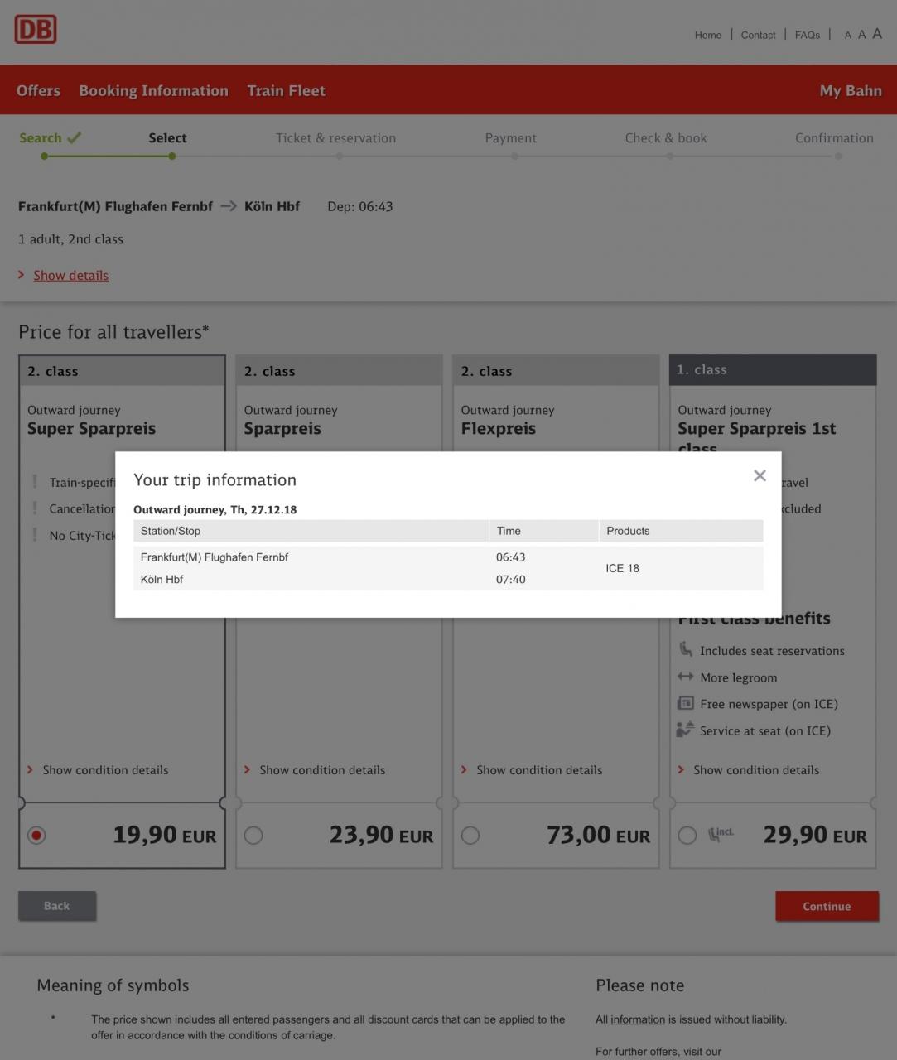
Task: Show condition details for Flexpreis
Action: click(x=539, y=770)
